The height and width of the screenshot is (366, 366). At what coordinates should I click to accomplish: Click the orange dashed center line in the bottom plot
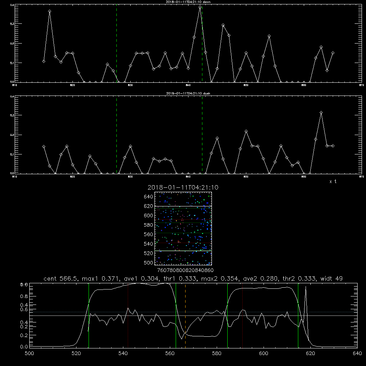coord(185,315)
